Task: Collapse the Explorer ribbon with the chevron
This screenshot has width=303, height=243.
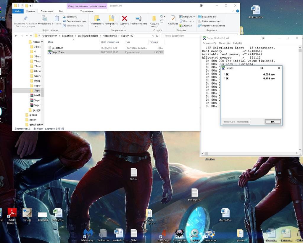Action: point(233,11)
